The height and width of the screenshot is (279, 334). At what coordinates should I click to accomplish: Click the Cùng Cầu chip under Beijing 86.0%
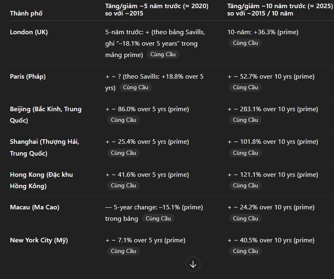click(x=123, y=120)
